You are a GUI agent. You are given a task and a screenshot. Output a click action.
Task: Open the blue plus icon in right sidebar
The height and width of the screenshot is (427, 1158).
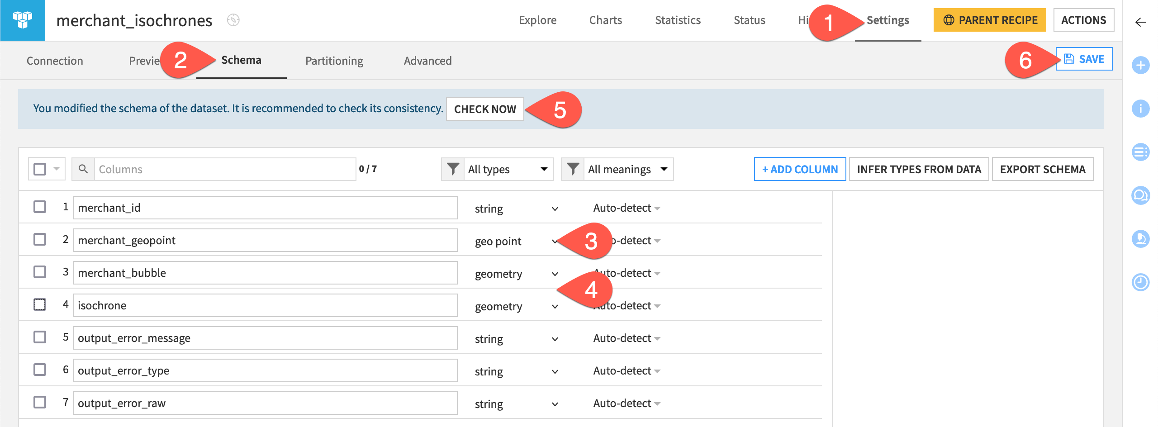1140,65
